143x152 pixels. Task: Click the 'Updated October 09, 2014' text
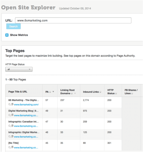pos(75,8)
